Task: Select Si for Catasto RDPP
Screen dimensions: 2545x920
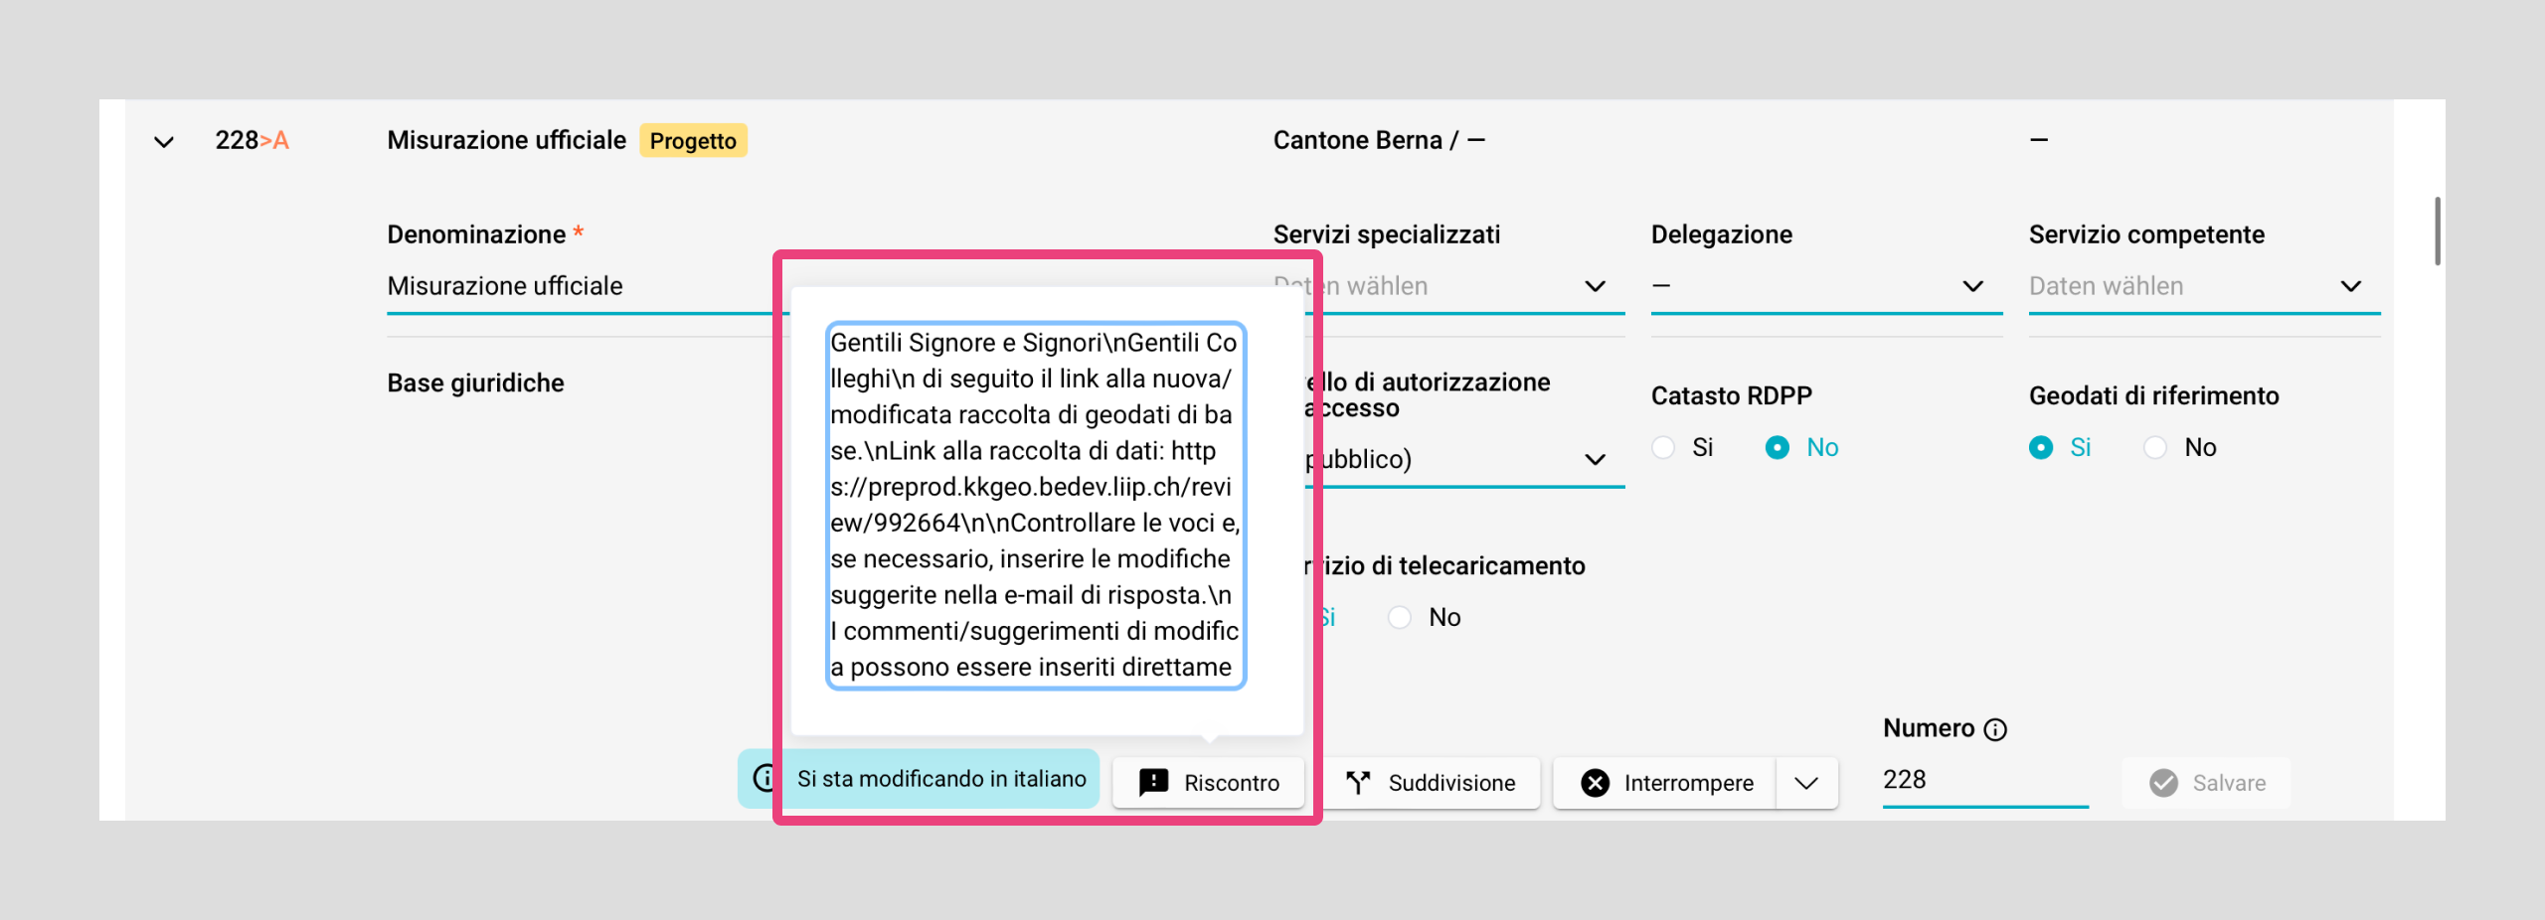Action: 1663,448
